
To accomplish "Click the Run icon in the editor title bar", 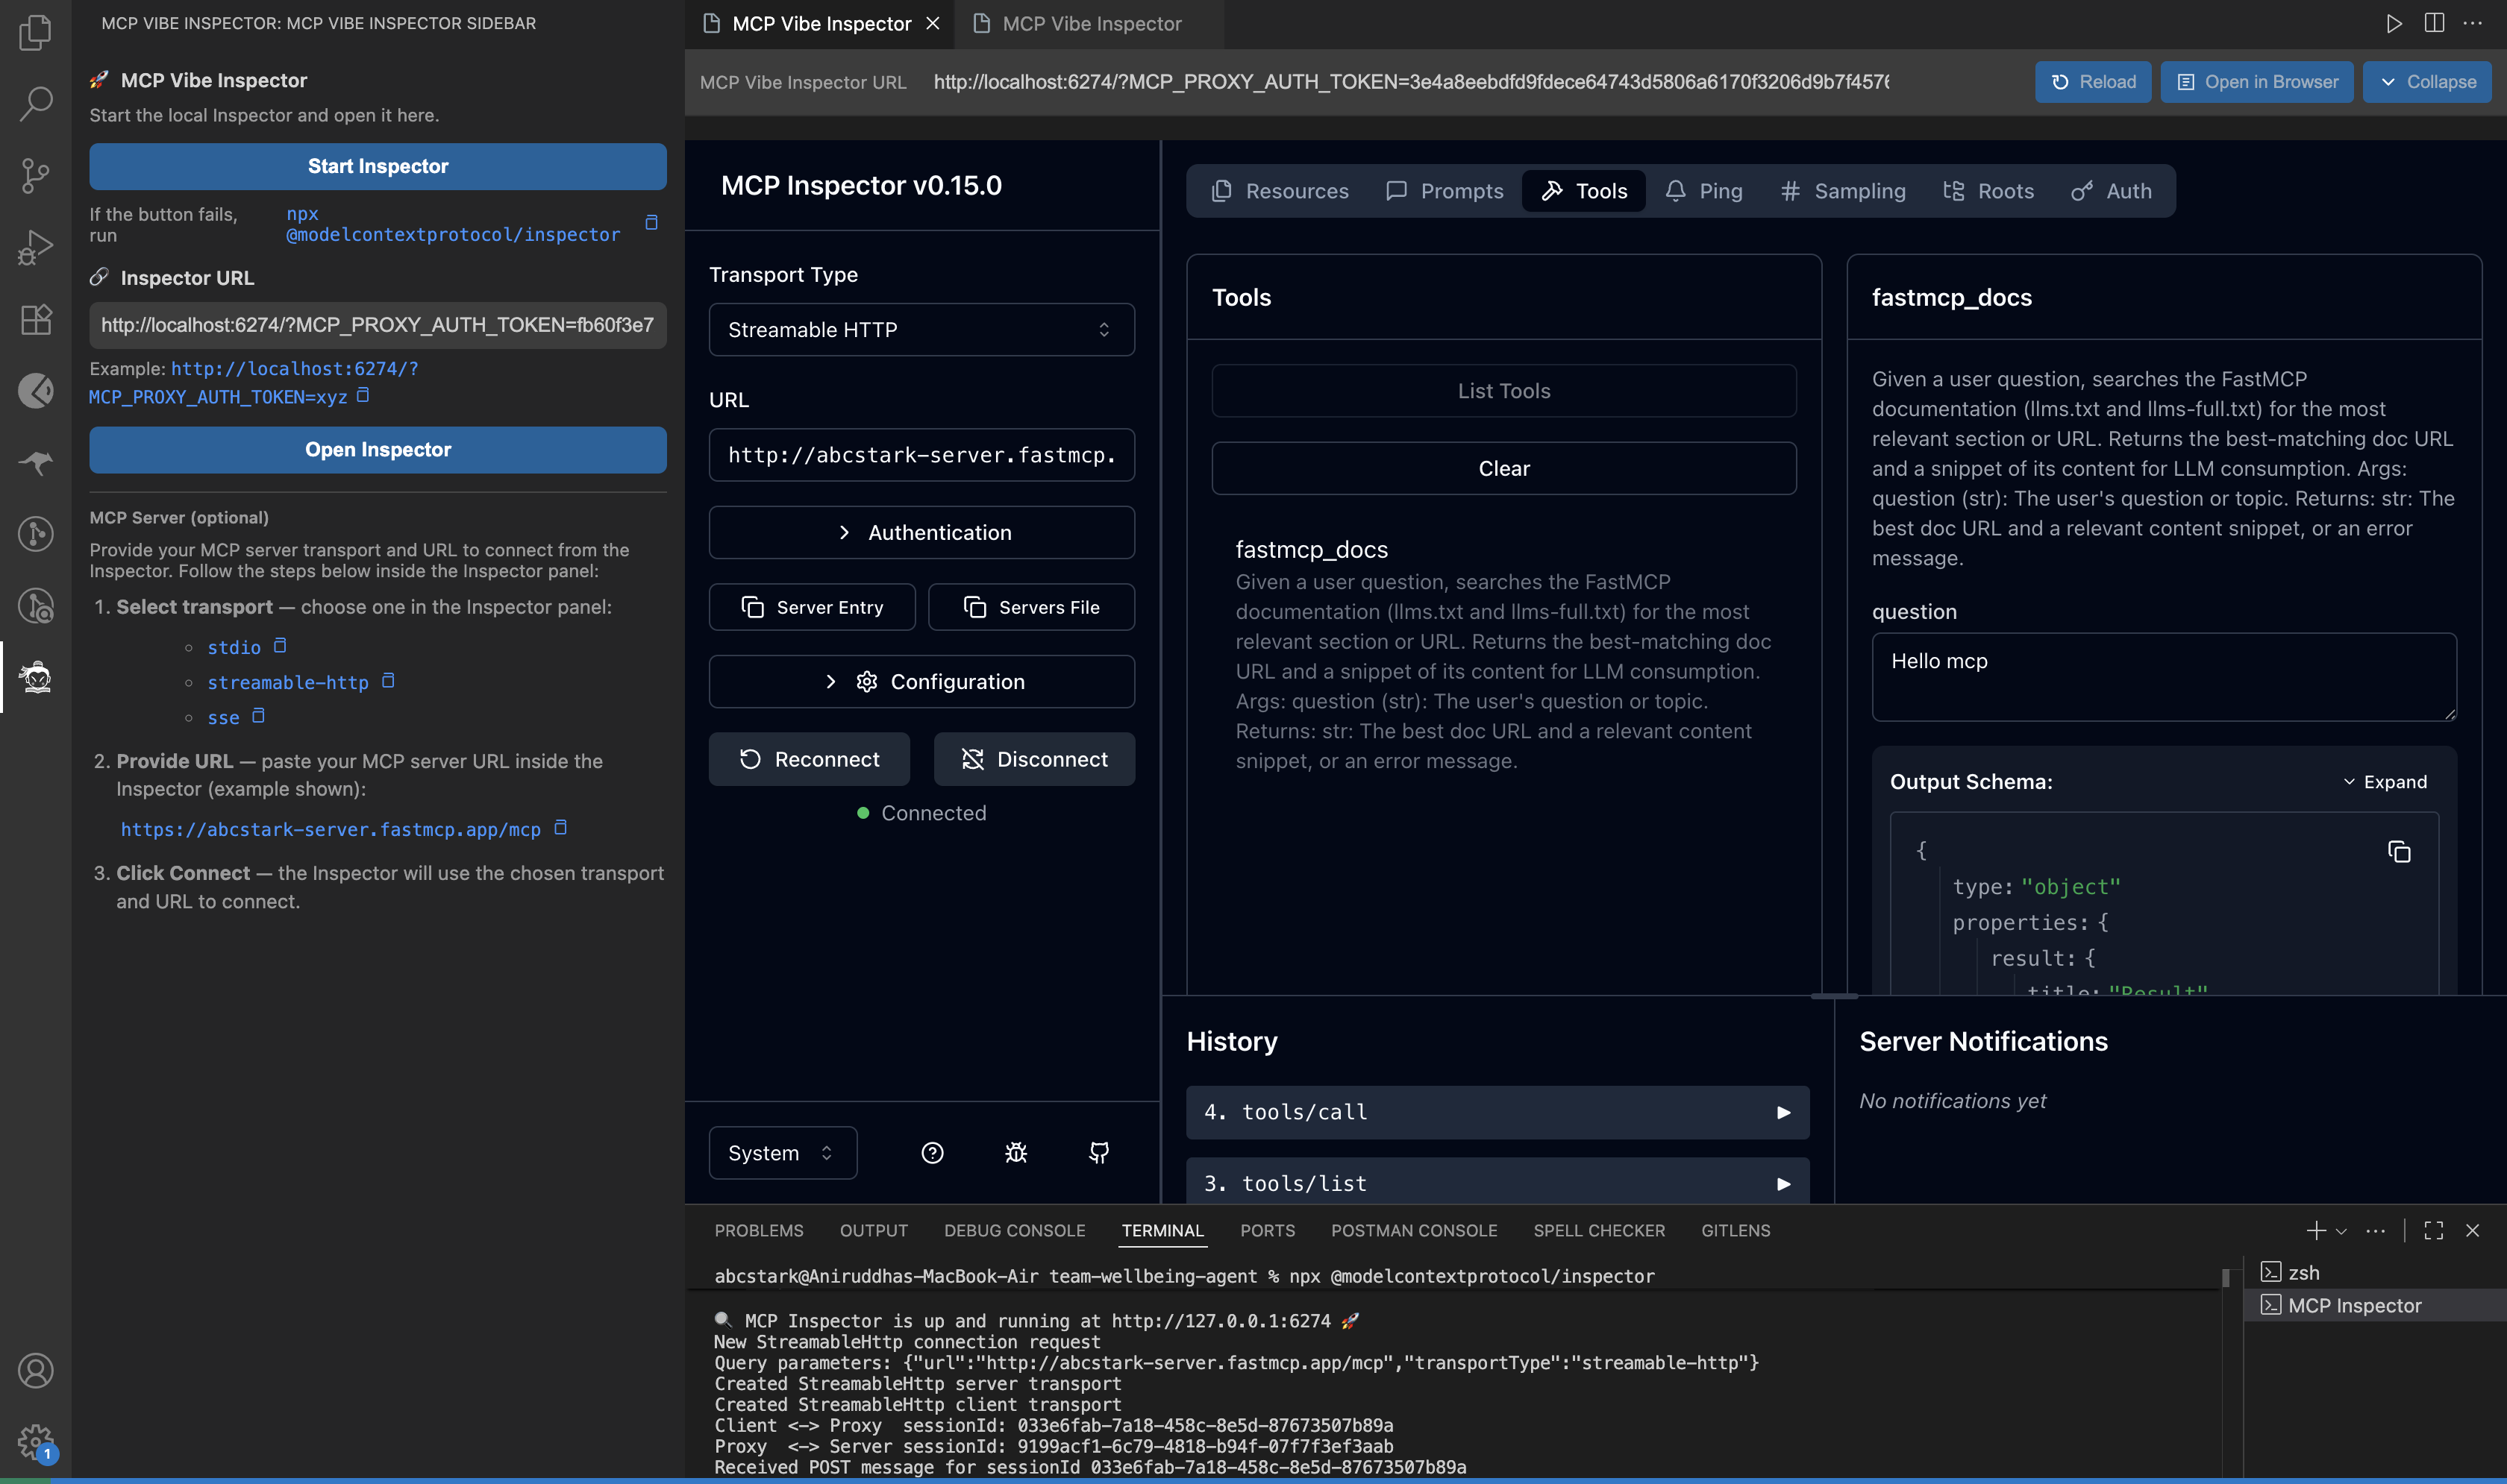I will [x=2393, y=23].
